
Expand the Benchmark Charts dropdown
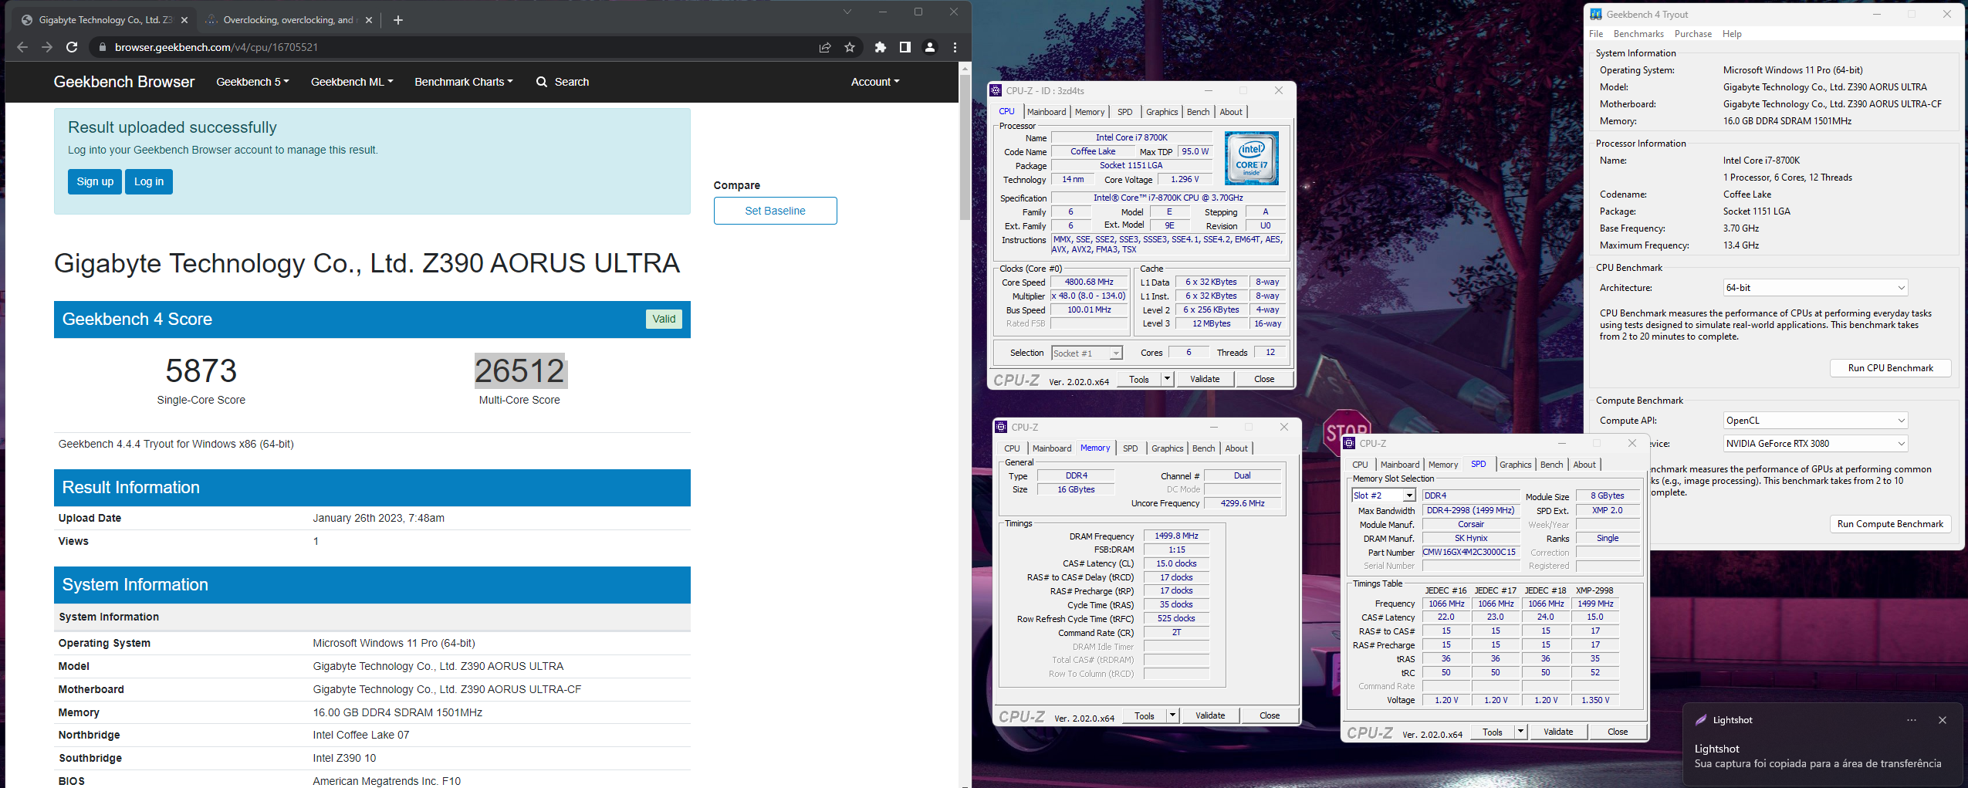tap(463, 82)
